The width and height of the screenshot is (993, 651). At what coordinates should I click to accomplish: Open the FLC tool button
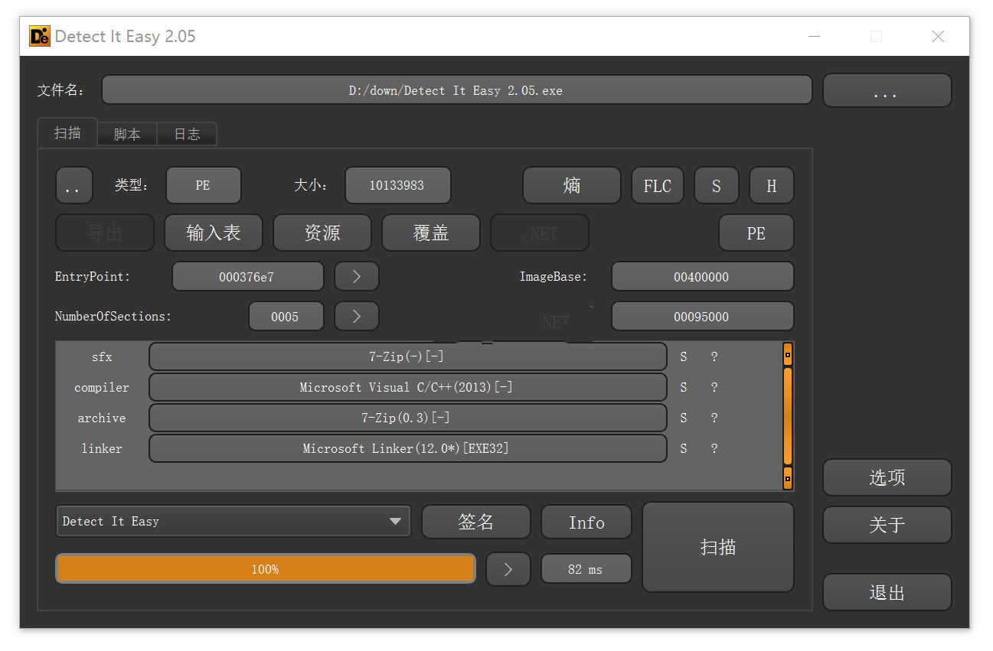click(657, 186)
